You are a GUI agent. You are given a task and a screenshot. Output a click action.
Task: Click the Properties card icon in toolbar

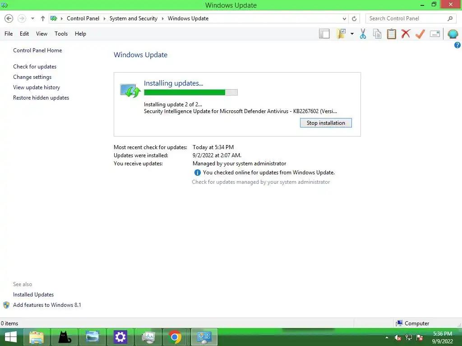(x=435, y=34)
